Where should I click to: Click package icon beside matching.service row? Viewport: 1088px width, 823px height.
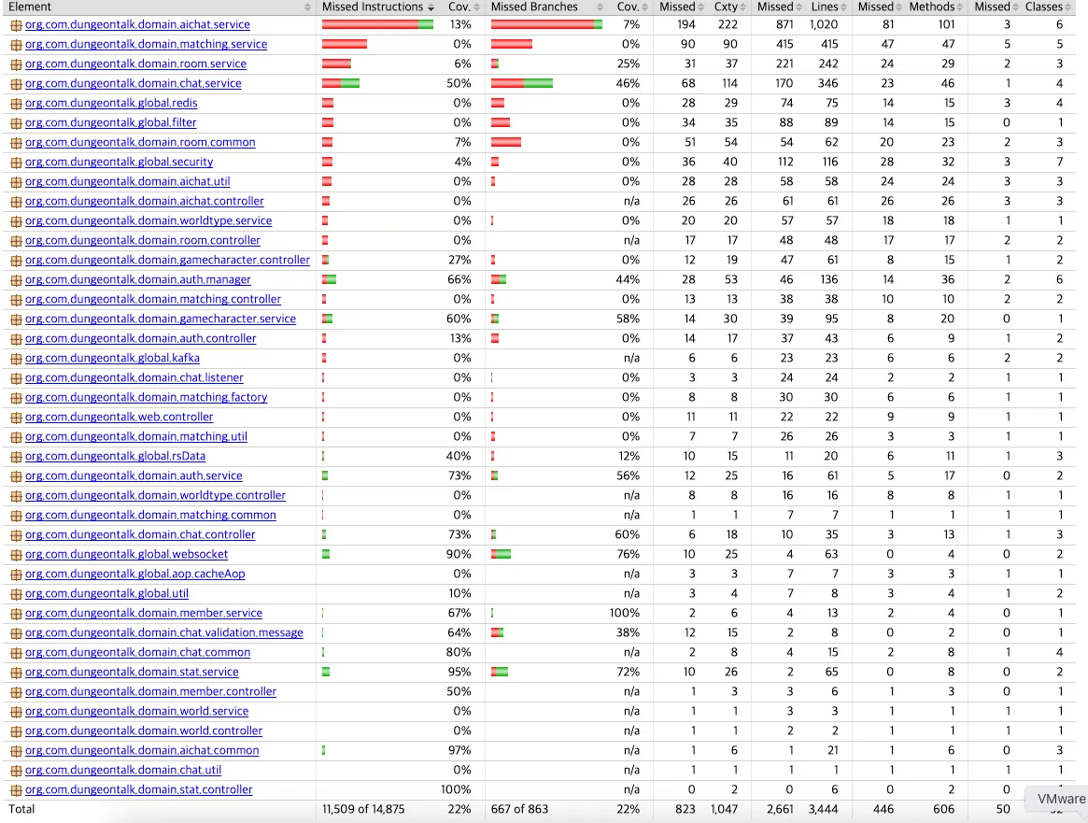(x=16, y=45)
